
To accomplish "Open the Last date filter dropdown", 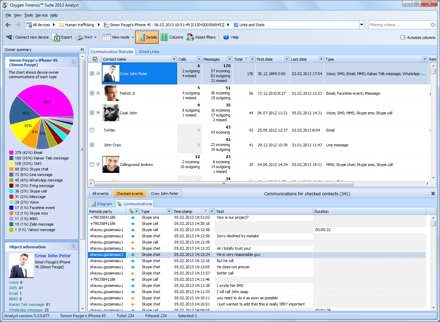I will pos(321,59).
